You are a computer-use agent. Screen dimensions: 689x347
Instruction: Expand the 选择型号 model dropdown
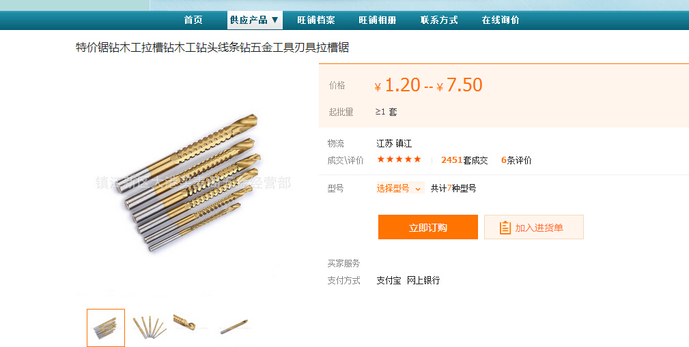pyautogui.click(x=400, y=188)
